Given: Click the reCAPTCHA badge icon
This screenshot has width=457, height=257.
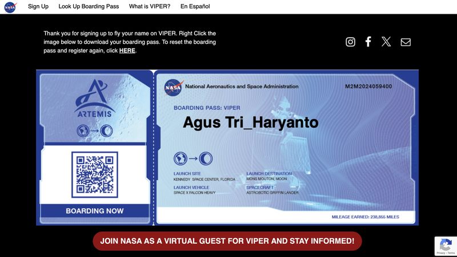Looking at the screenshot, I should (x=446, y=244).
